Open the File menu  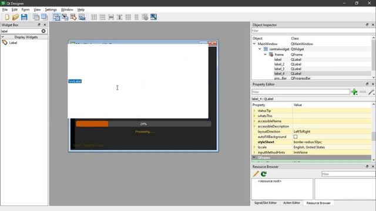(x=5, y=9)
